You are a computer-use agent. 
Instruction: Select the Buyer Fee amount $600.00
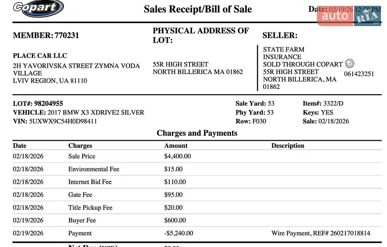click(175, 220)
